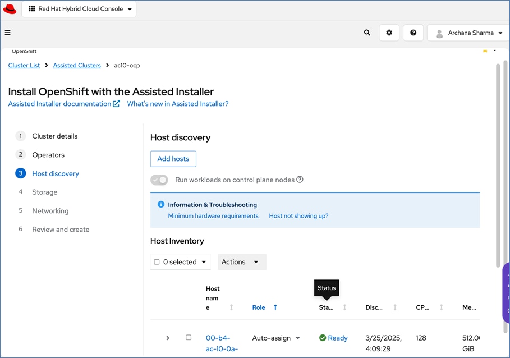Sort by the Discovered column sort icon
Image resolution: width=510 pixels, height=358 pixels.
(395, 307)
